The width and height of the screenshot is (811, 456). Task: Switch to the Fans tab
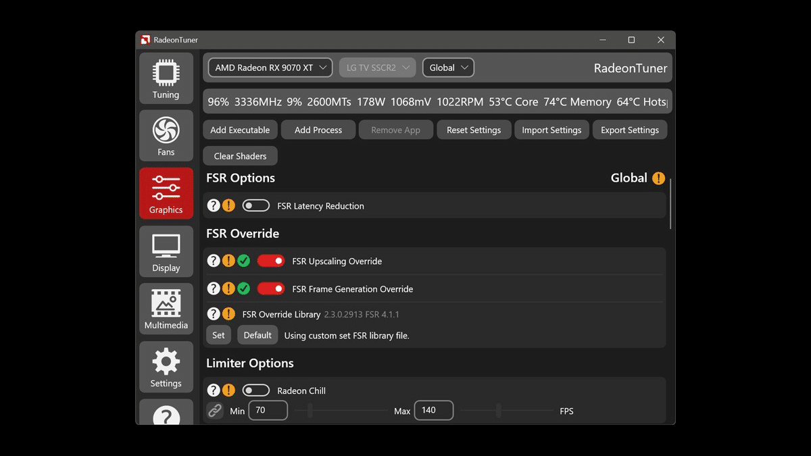[166, 136]
